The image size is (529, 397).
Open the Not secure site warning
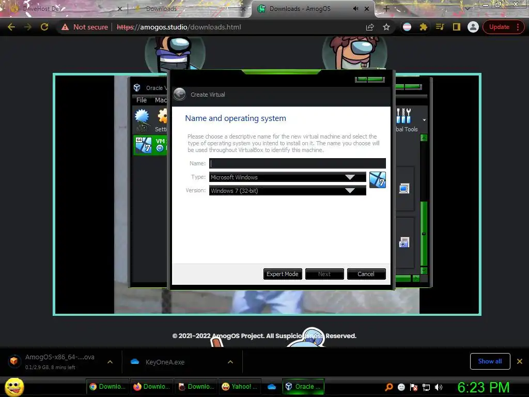pos(84,27)
